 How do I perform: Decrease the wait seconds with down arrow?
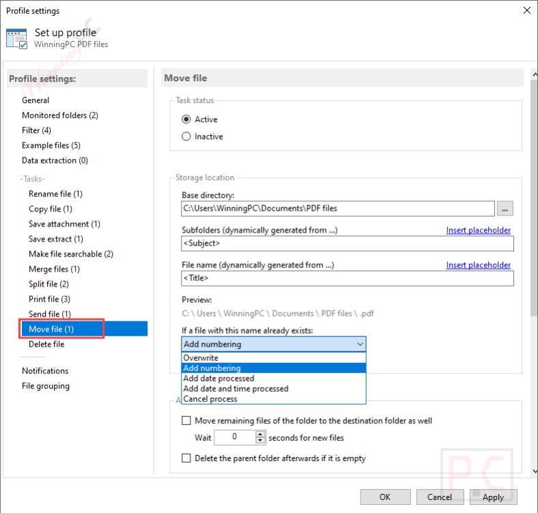click(x=260, y=441)
